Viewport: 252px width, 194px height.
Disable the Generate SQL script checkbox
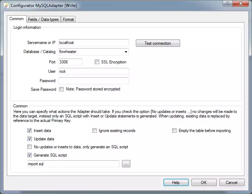pos(30,155)
